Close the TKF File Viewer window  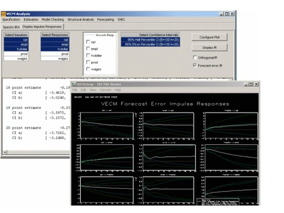[256, 84]
